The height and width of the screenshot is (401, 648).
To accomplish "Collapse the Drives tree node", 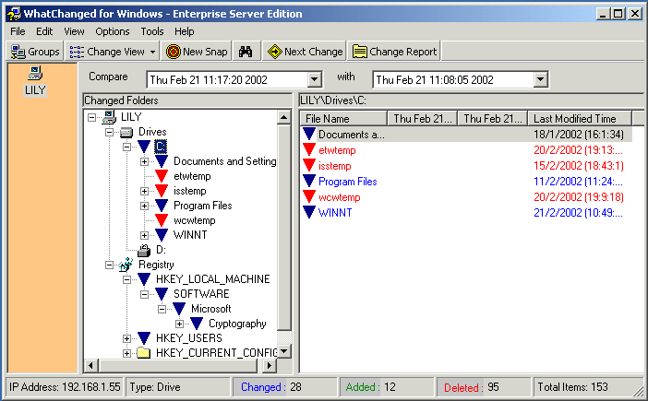I will [109, 133].
